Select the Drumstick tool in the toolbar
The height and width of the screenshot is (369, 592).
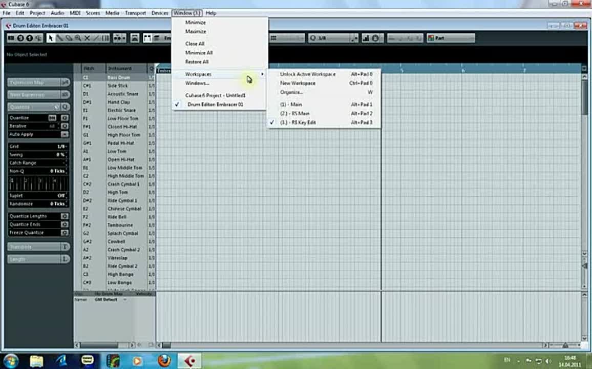point(59,37)
